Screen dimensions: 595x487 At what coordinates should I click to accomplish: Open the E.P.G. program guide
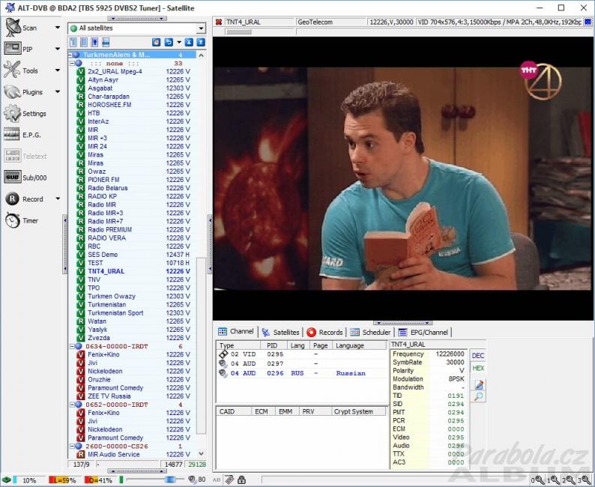pyautogui.click(x=12, y=134)
